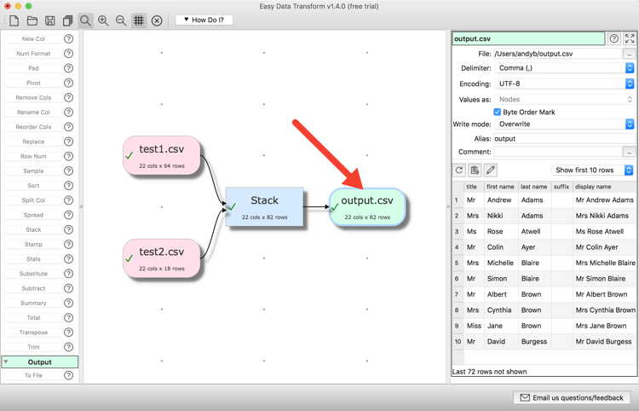Click the Alias input field
This screenshot has width=639, height=411.
[565, 138]
